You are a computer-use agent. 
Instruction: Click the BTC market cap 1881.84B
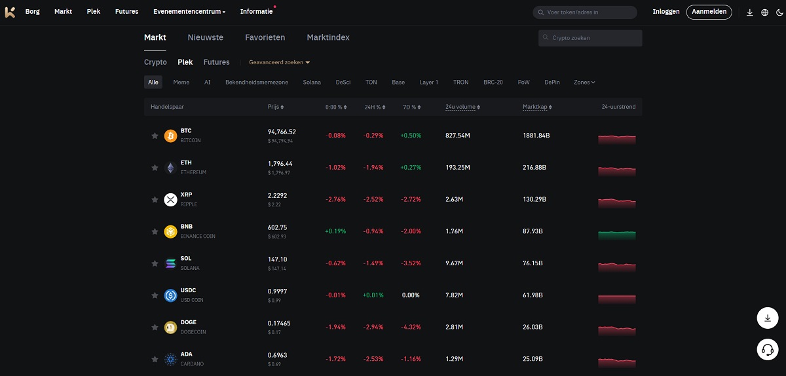pos(536,136)
